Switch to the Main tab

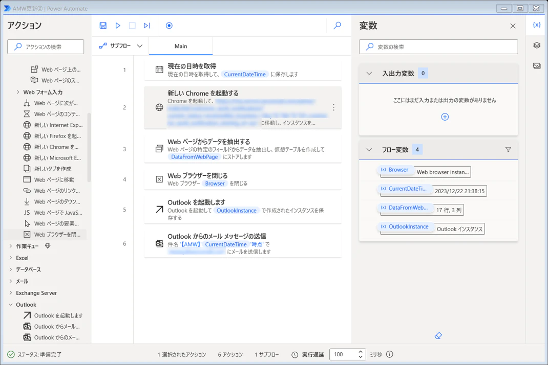(x=181, y=46)
